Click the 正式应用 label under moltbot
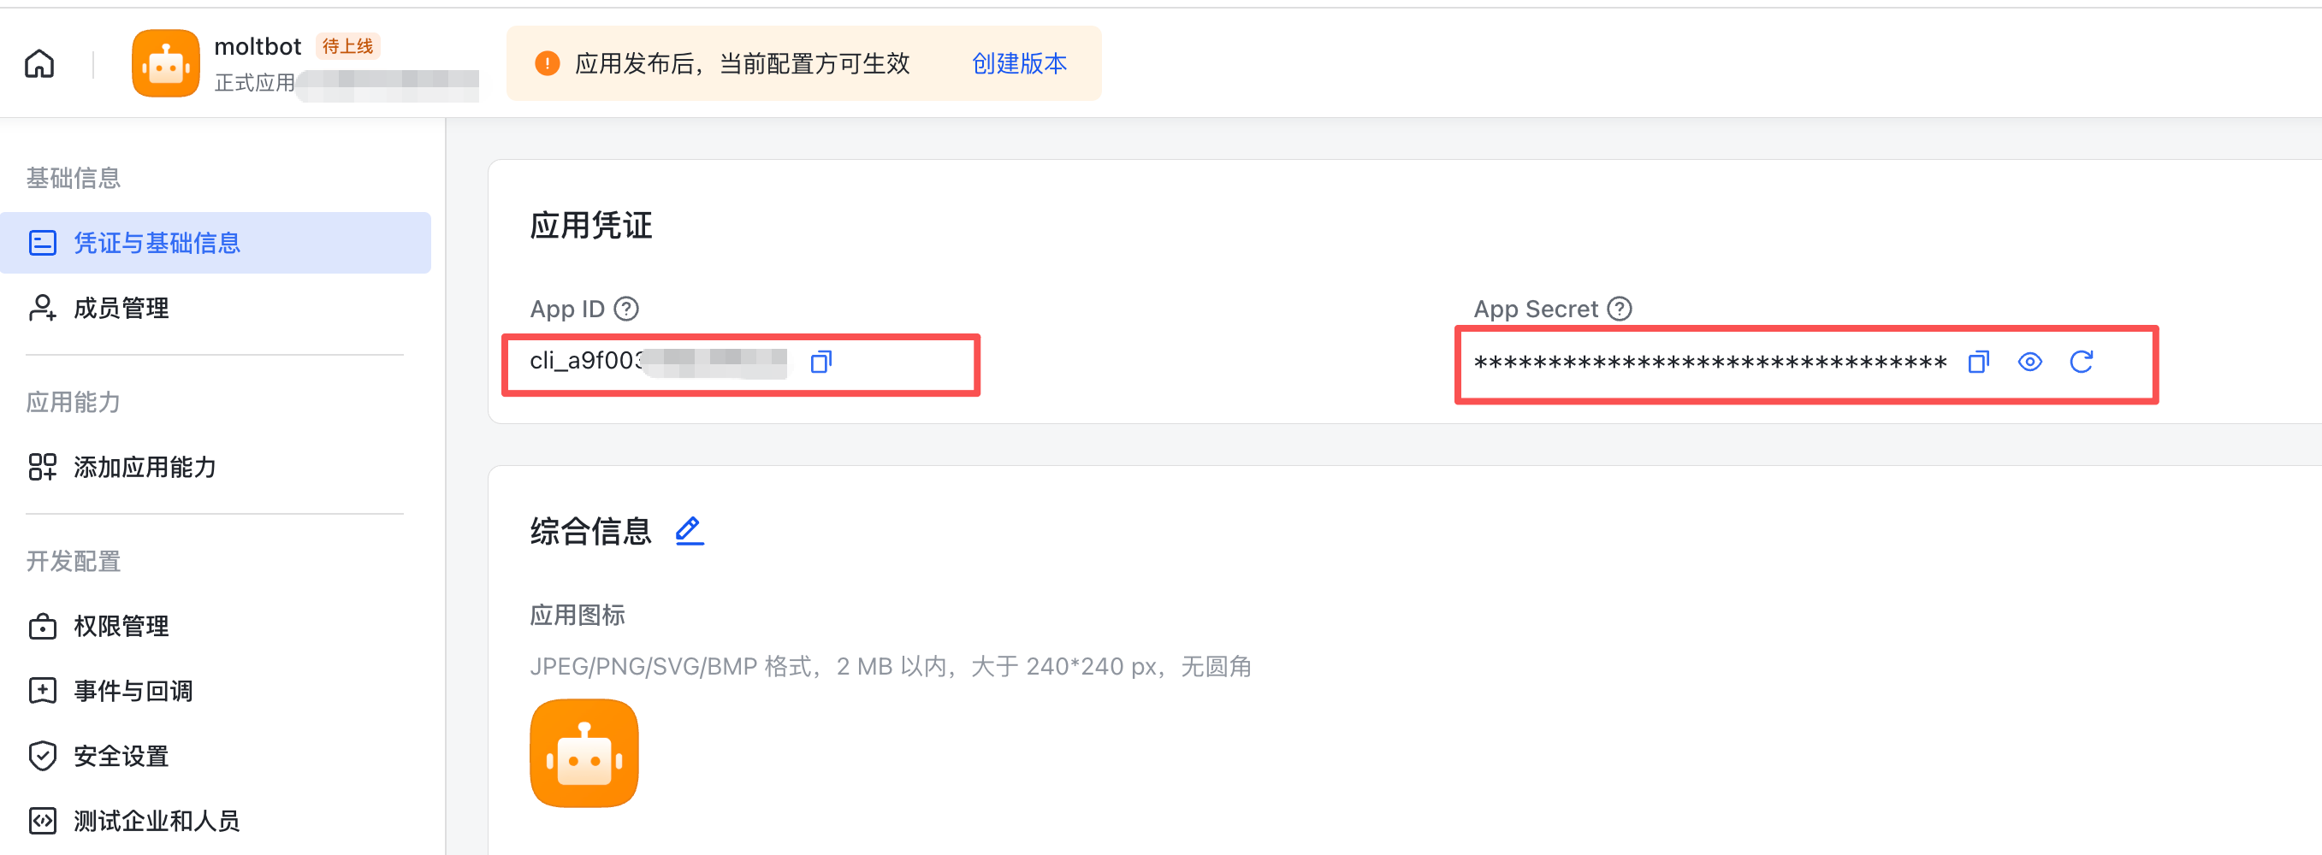The width and height of the screenshot is (2322, 855). [255, 83]
